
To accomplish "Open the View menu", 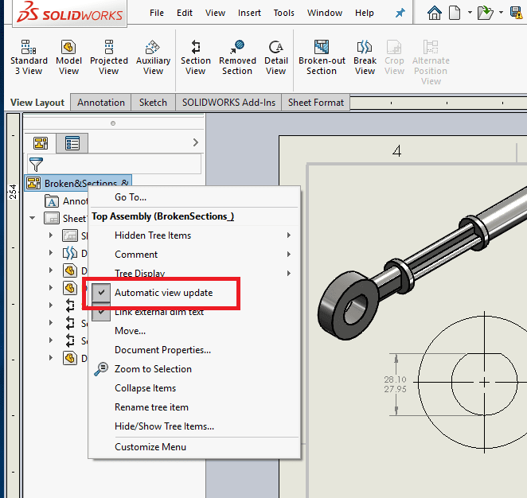I will pyautogui.click(x=215, y=13).
